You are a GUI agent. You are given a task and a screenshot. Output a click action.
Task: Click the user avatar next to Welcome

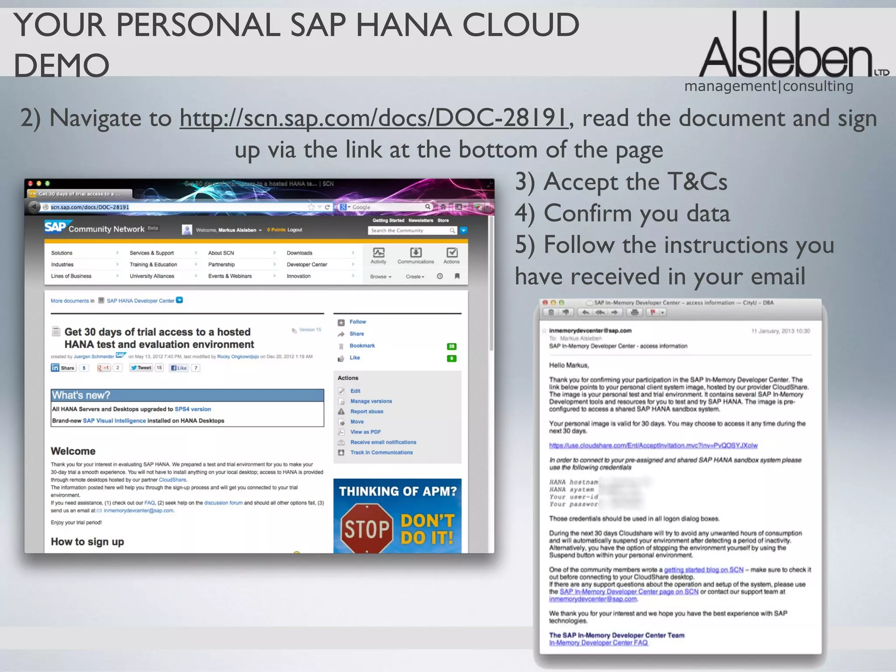click(x=187, y=230)
